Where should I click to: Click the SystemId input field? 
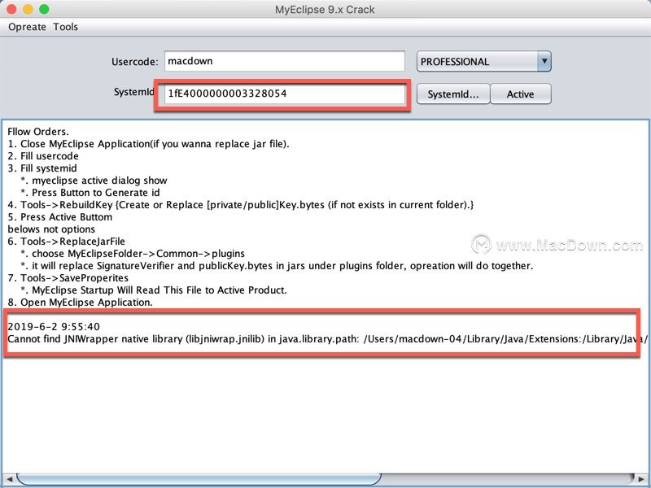click(284, 94)
